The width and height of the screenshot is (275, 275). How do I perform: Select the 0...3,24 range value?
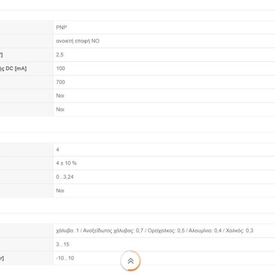pyautogui.click(x=65, y=177)
